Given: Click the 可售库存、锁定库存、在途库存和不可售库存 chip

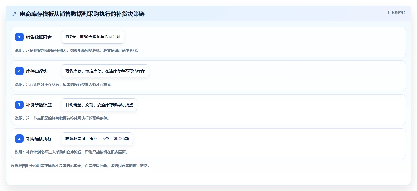Looking at the screenshot, I should [105, 71].
